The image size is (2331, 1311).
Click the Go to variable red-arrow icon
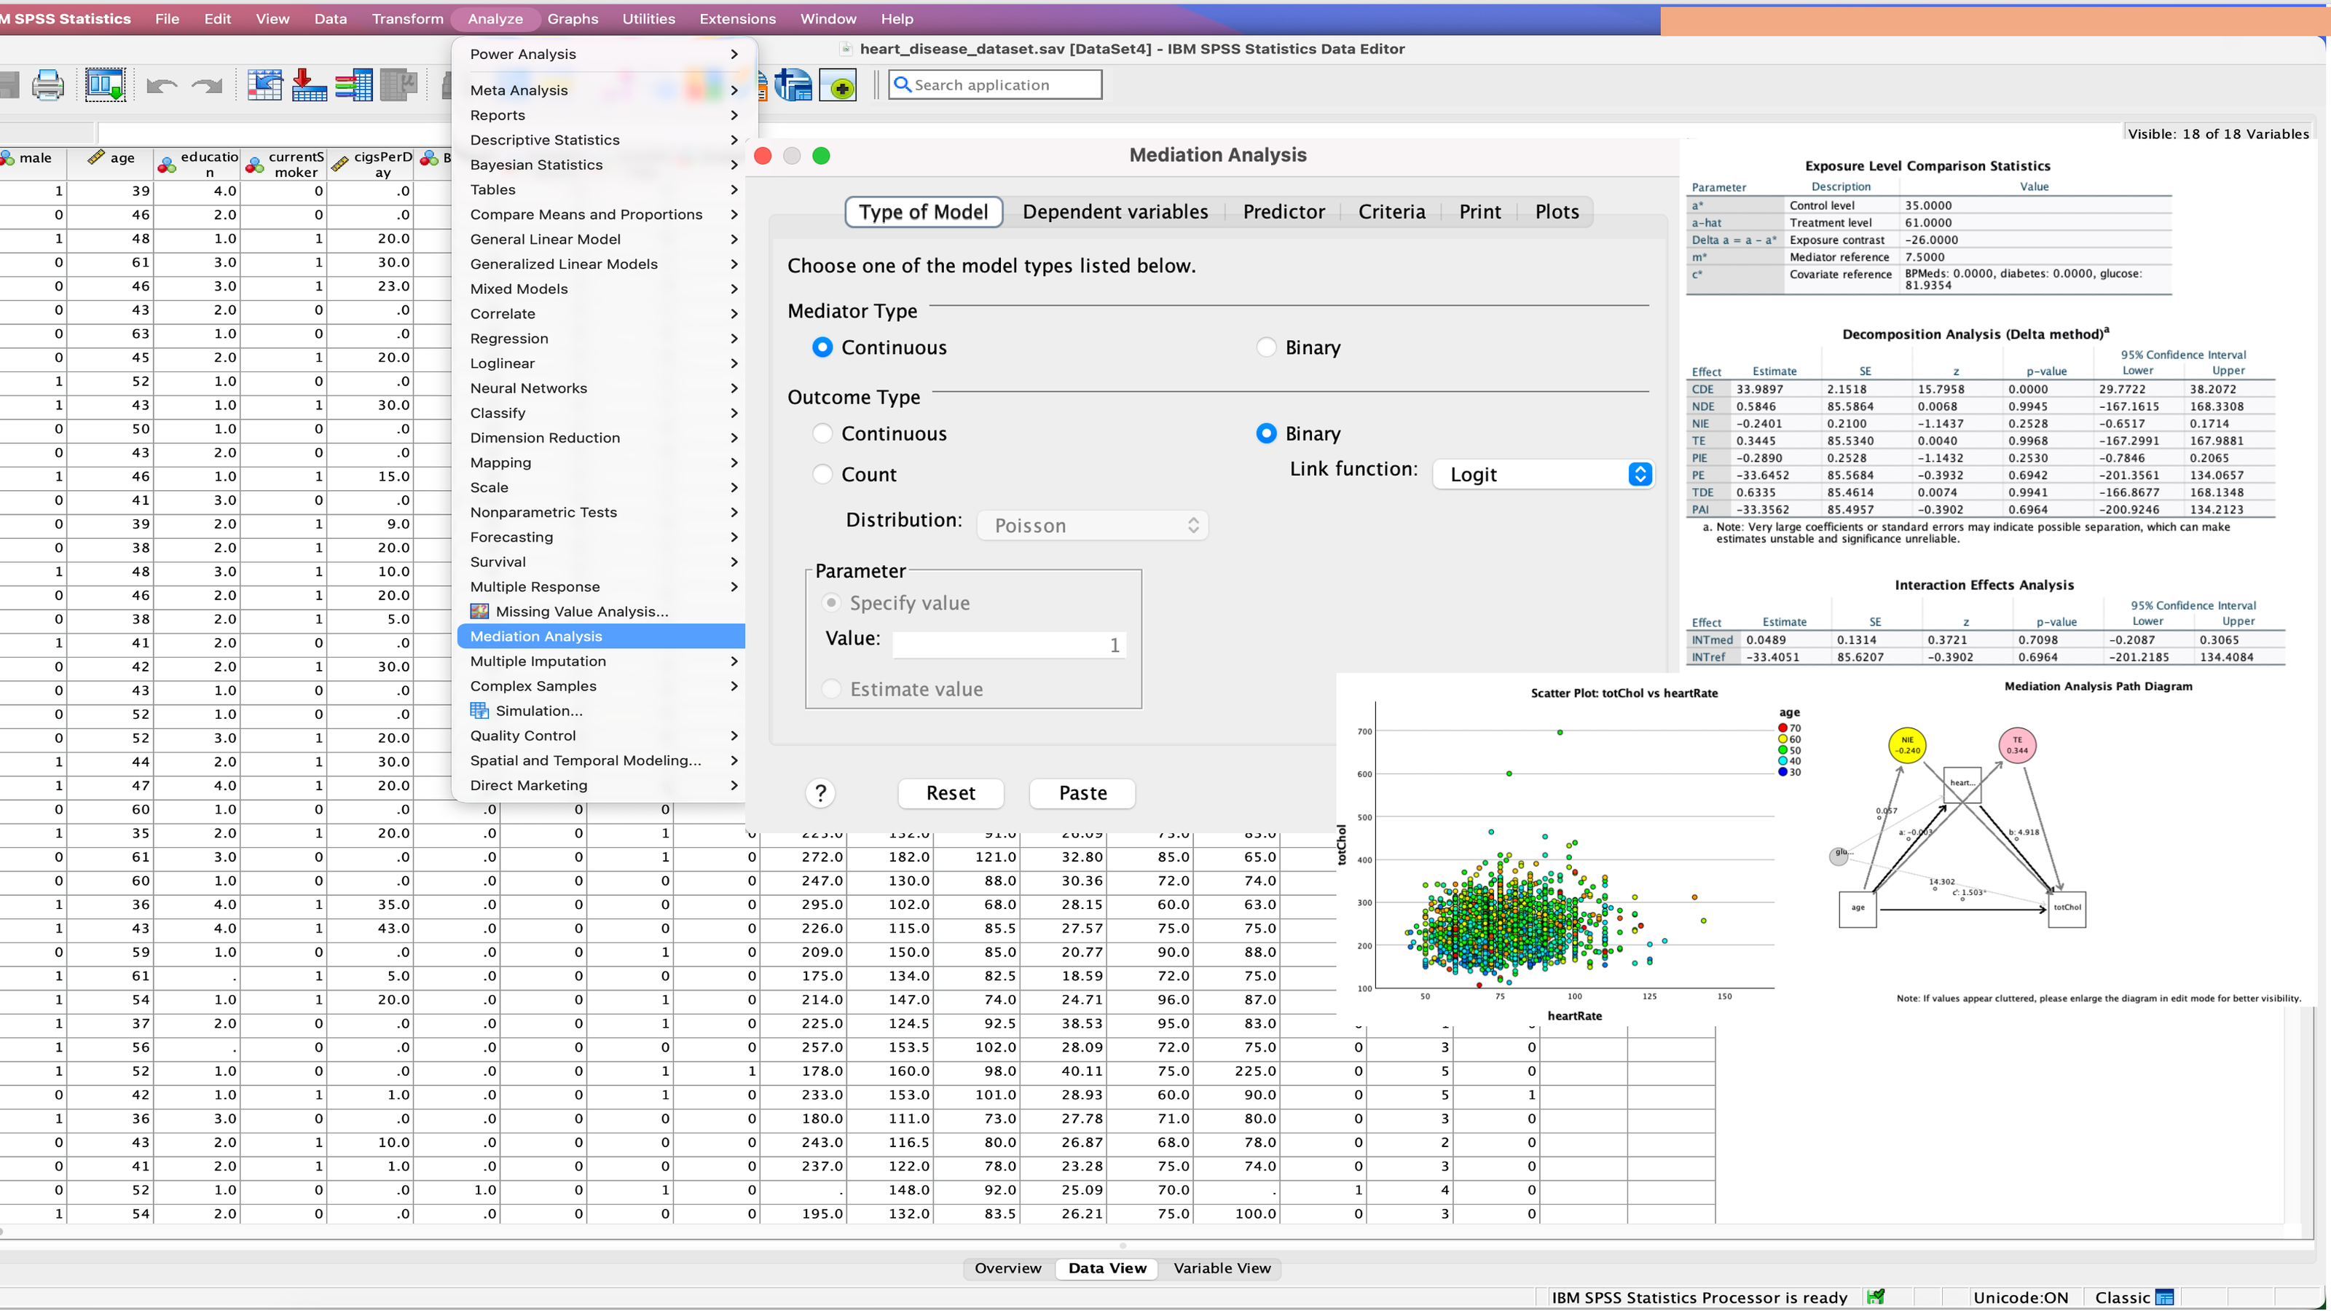pyautogui.click(x=309, y=85)
